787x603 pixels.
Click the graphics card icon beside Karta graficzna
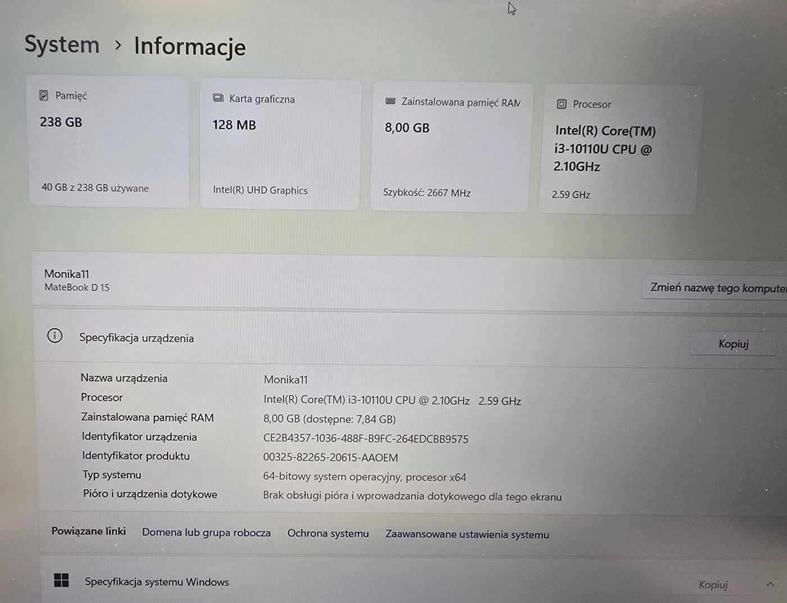point(218,98)
